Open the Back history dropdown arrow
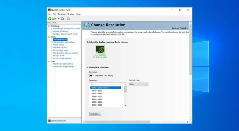 [59, 19]
